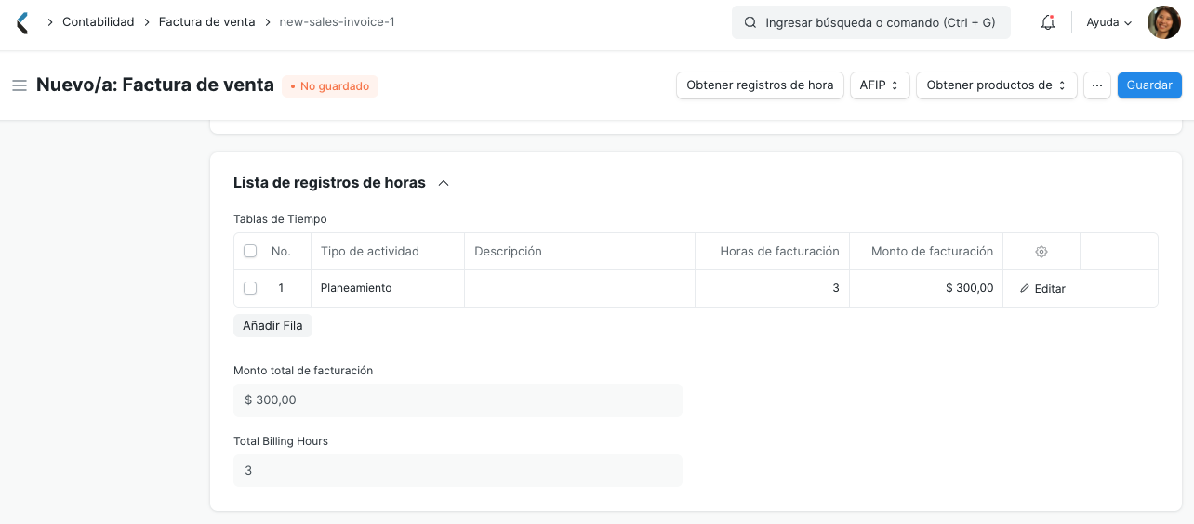Click the billing hours cell showing 3
1194x524 pixels.
point(773,288)
